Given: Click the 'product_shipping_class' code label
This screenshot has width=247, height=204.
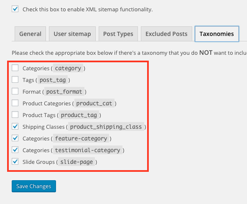Looking at the screenshot, I should coord(106,127).
